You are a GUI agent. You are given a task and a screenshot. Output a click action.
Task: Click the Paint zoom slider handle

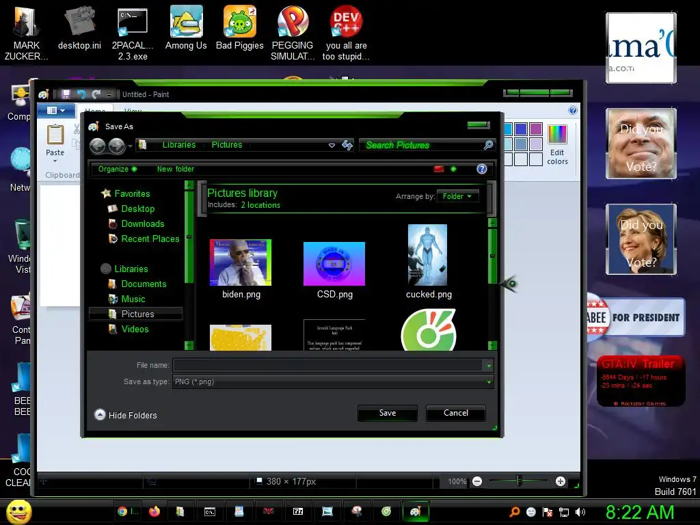(x=519, y=481)
